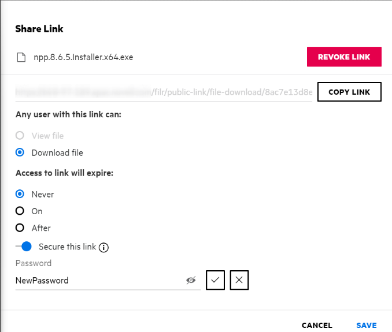Select the View file radio button
Viewport: 392px width, 332px height.
pyautogui.click(x=20, y=136)
